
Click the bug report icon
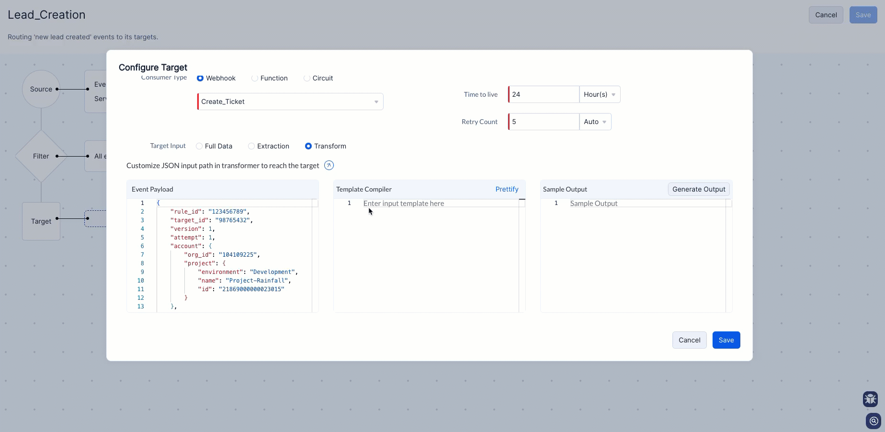click(x=870, y=398)
